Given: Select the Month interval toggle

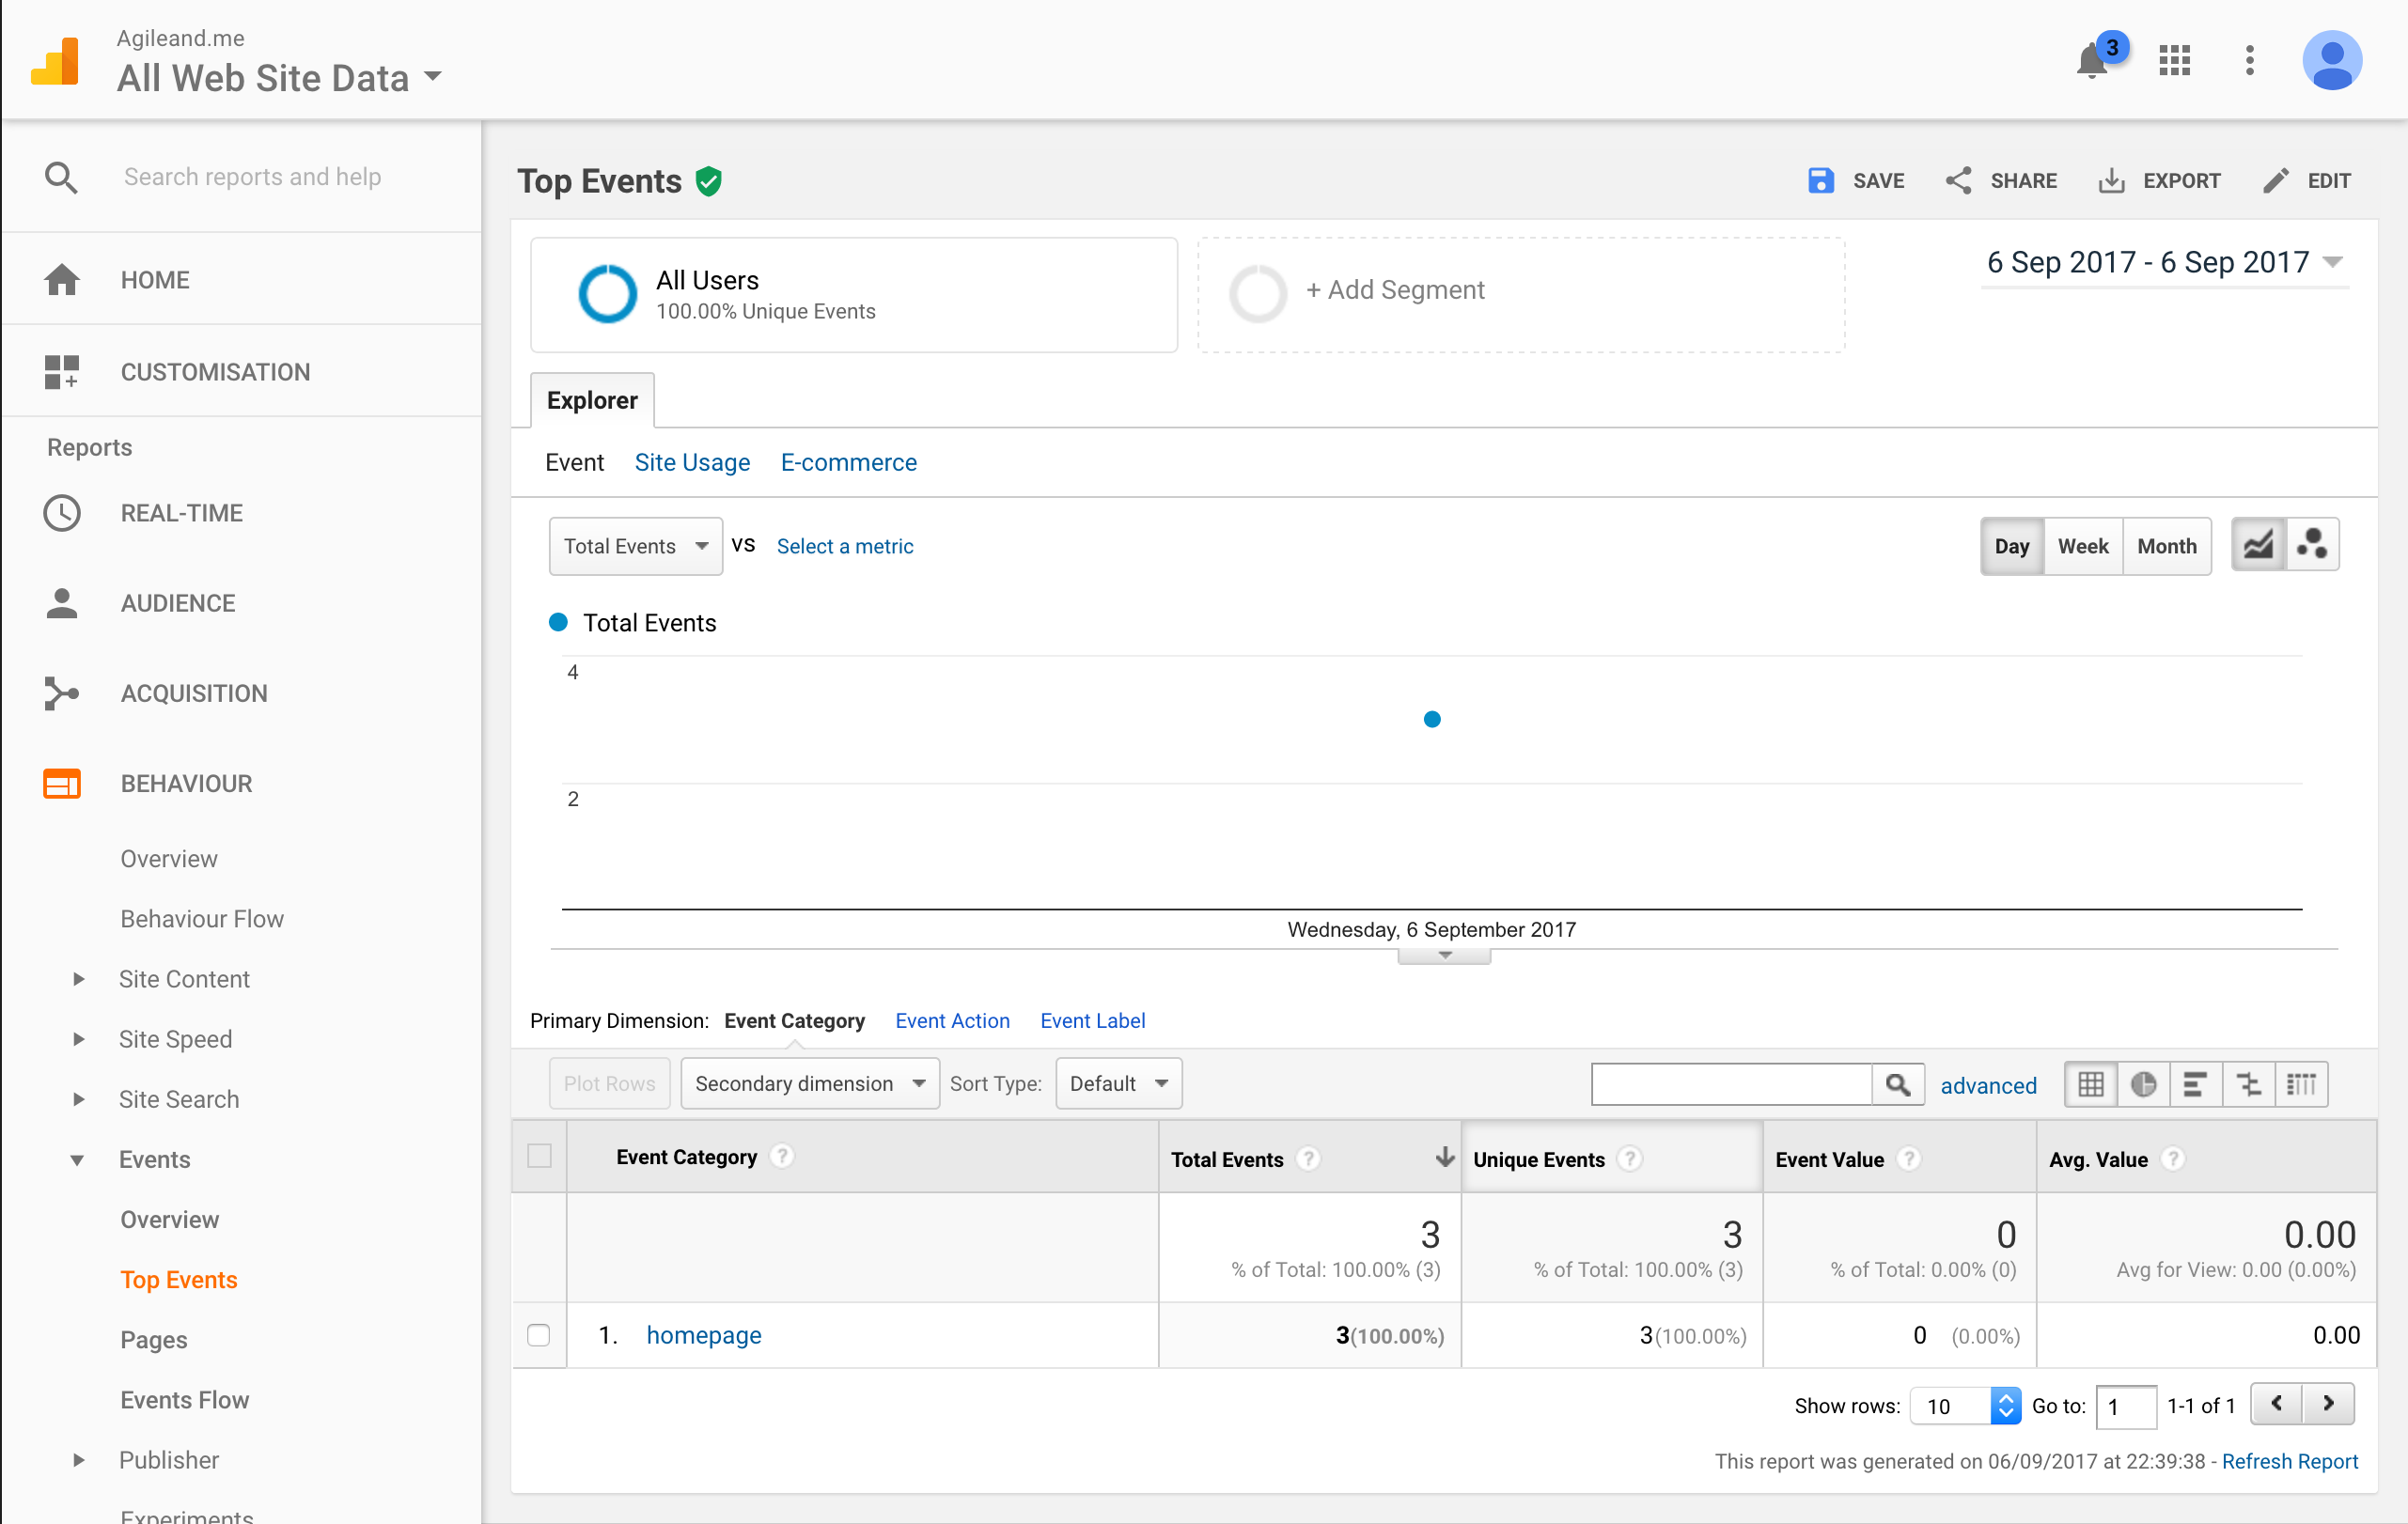Looking at the screenshot, I should tap(2166, 546).
